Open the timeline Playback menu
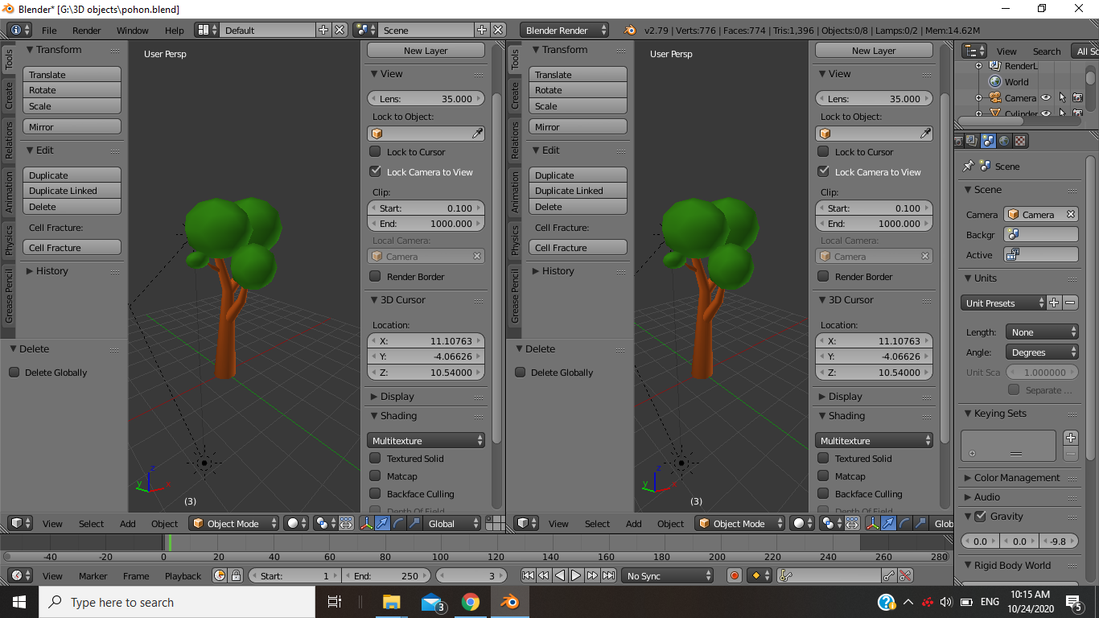The height and width of the screenshot is (618, 1099). click(x=183, y=575)
